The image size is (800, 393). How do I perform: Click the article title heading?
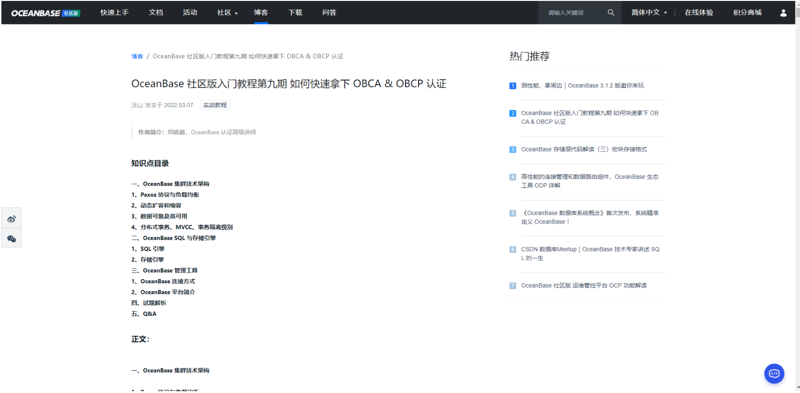click(x=289, y=84)
